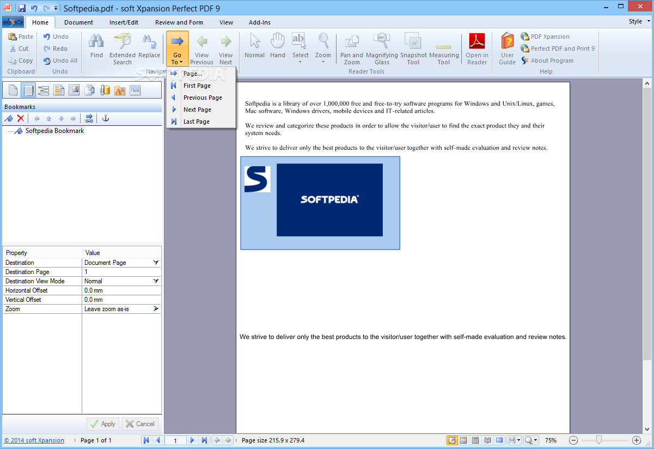Image resolution: width=654 pixels, height=449 pixels.
Task: Show the pages panel icon in sidebar
Action: (x=13, y=90)
